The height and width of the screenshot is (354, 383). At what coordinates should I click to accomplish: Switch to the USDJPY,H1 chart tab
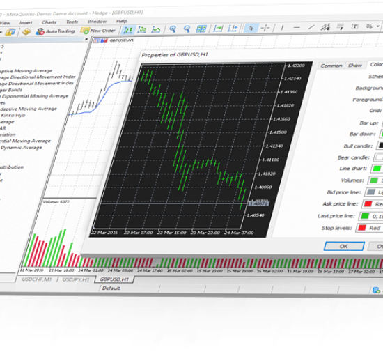76,279
